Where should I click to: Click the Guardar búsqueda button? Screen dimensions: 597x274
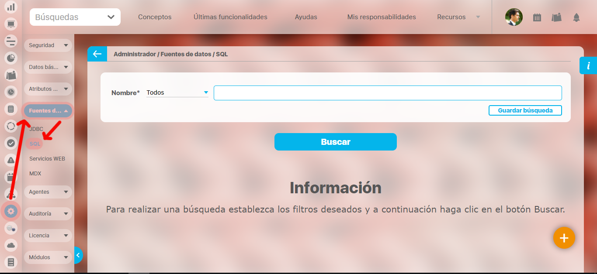pos(525,110)
